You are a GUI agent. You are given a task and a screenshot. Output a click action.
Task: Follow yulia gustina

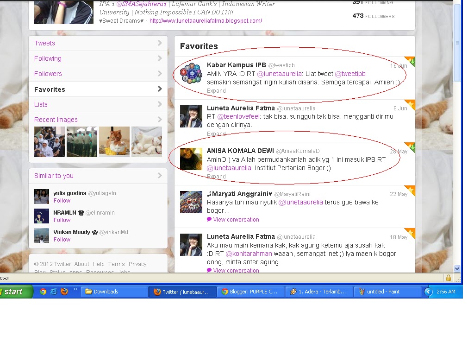pyautogui.click(x=62, y=201)
